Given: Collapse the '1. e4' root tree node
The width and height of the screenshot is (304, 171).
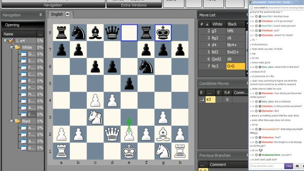Looking at the screenshot, I should pos(5,40).
